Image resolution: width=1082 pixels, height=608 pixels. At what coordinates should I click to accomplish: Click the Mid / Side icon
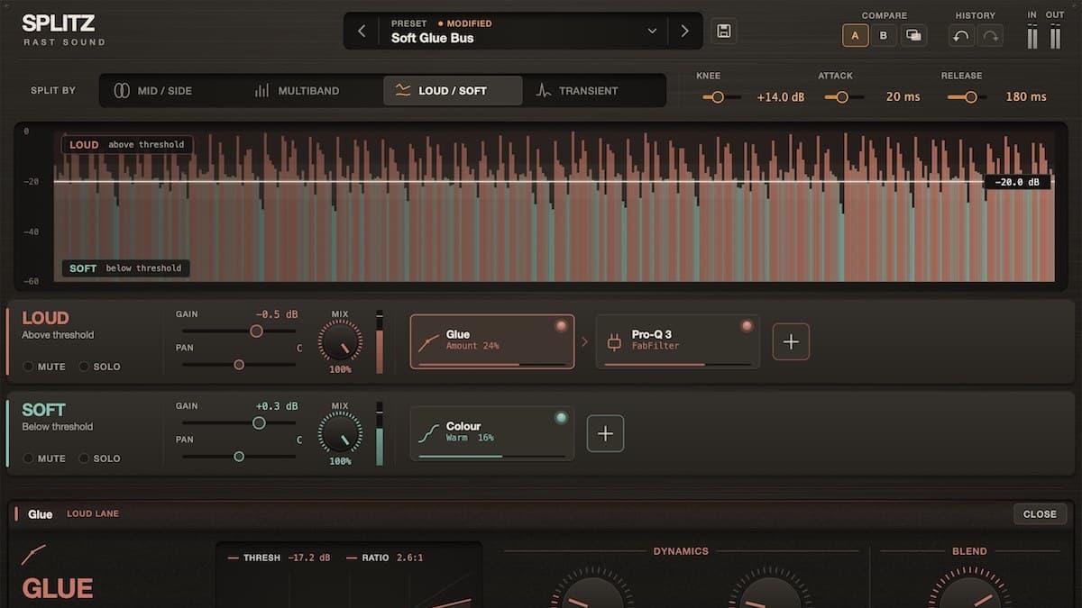(x=122, y=91)
